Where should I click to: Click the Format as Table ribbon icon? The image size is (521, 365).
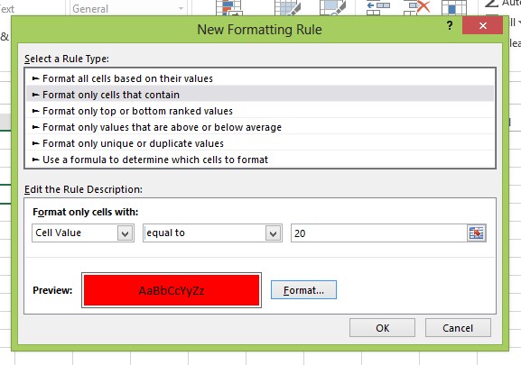click(x=288, y=8)
